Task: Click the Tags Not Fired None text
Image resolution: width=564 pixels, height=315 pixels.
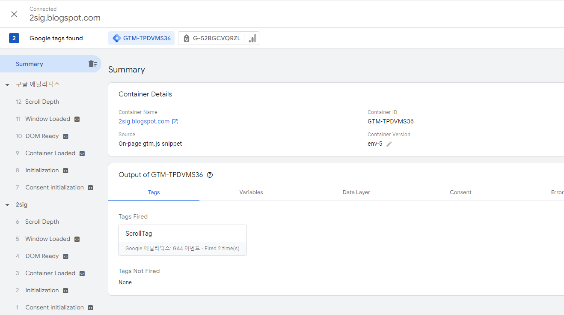Action: click(125, 282)
